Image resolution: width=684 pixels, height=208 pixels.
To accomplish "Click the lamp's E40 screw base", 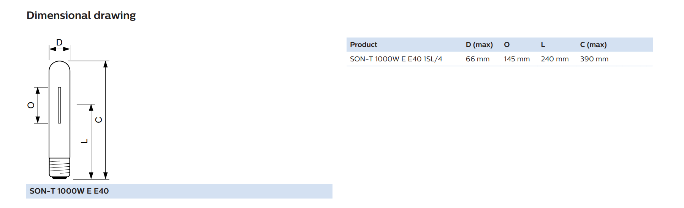I will pos(59,168).
